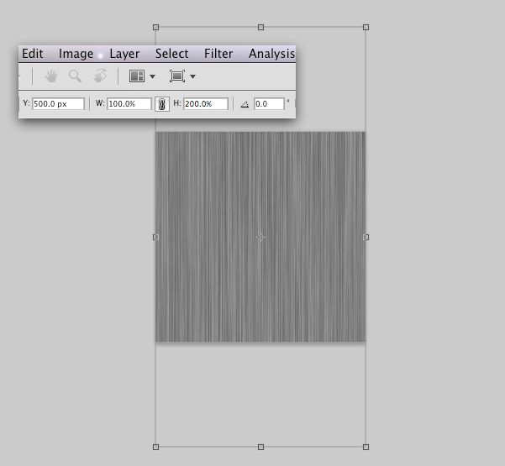Open the Select menu
505x466 pixels.
coord(171,54)
